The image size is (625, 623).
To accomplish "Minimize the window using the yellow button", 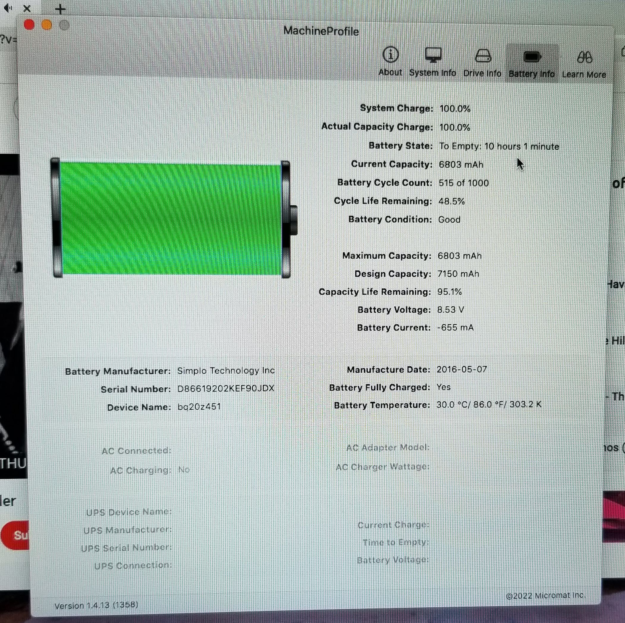I will 47,25.
